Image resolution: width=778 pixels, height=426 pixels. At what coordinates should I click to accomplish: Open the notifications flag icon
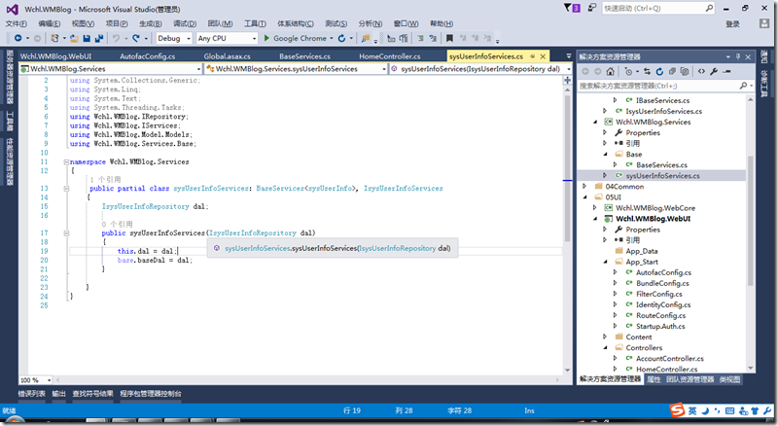pos(571,8)
